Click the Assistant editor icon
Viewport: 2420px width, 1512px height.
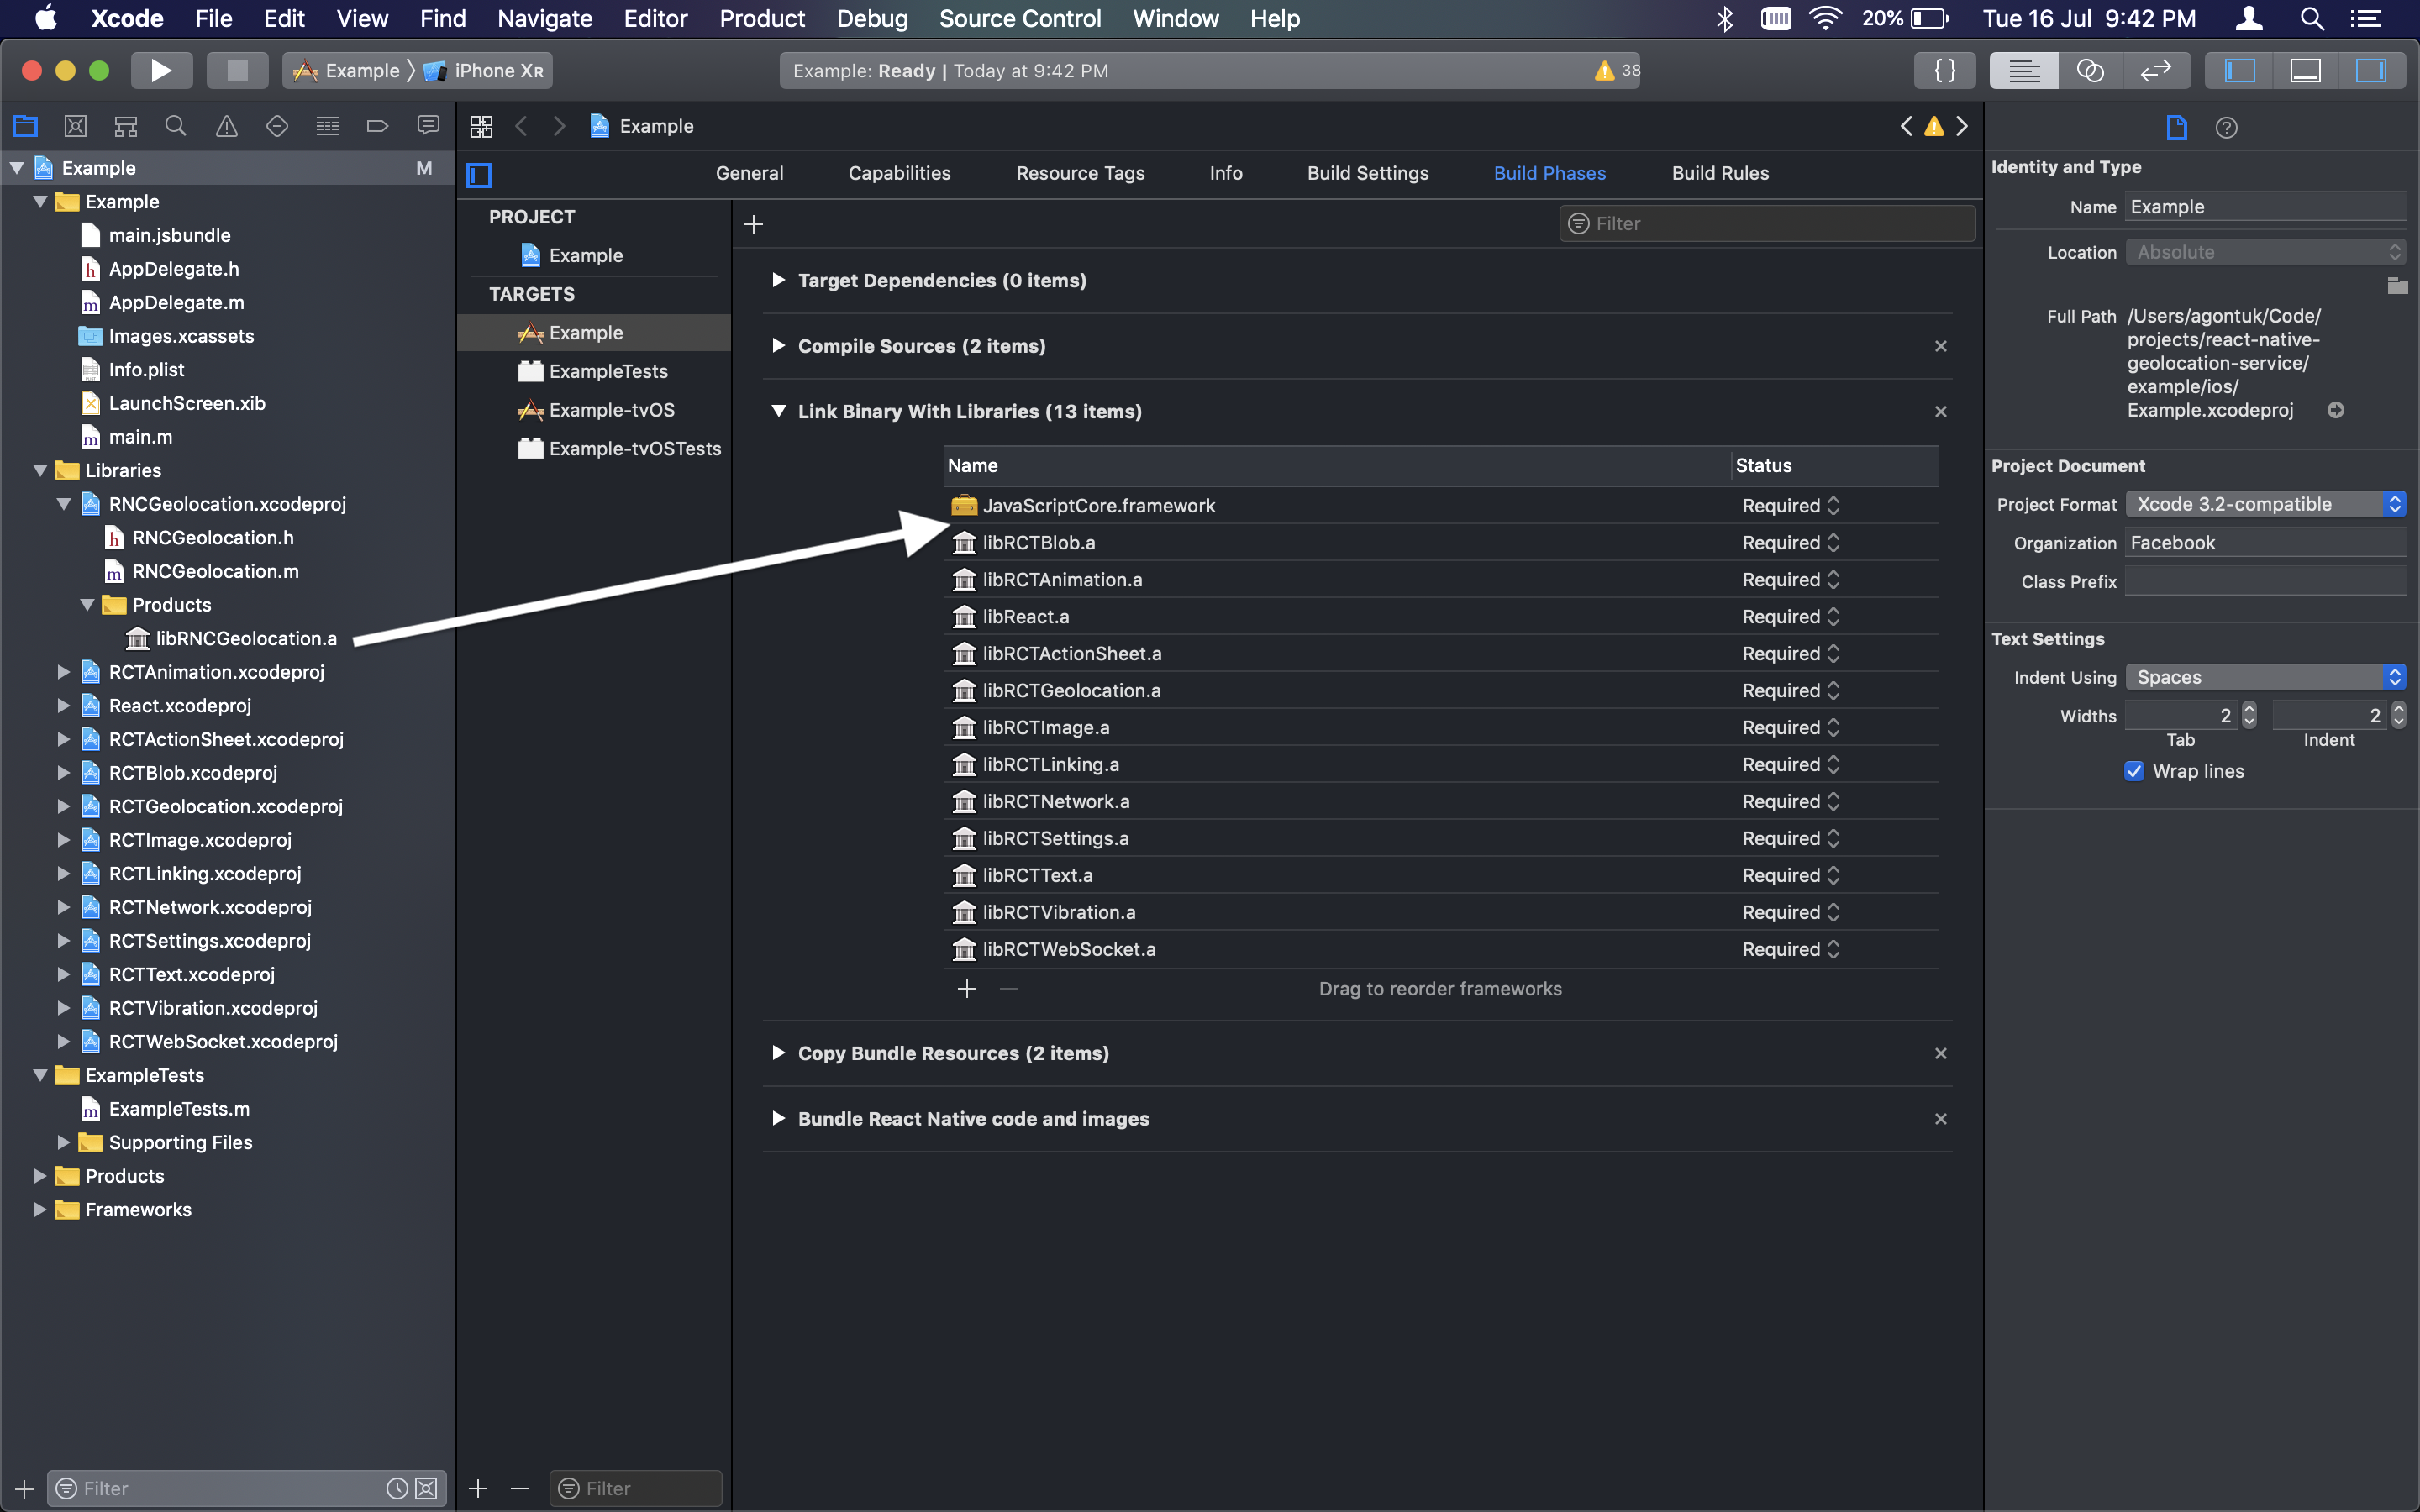point(2087,70)
